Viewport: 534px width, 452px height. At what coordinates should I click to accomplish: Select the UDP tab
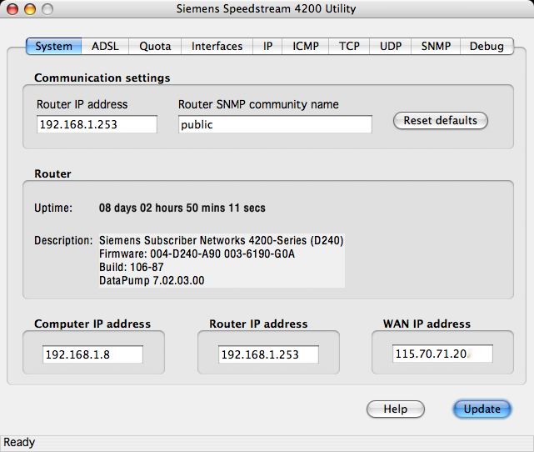pos(391,46)
